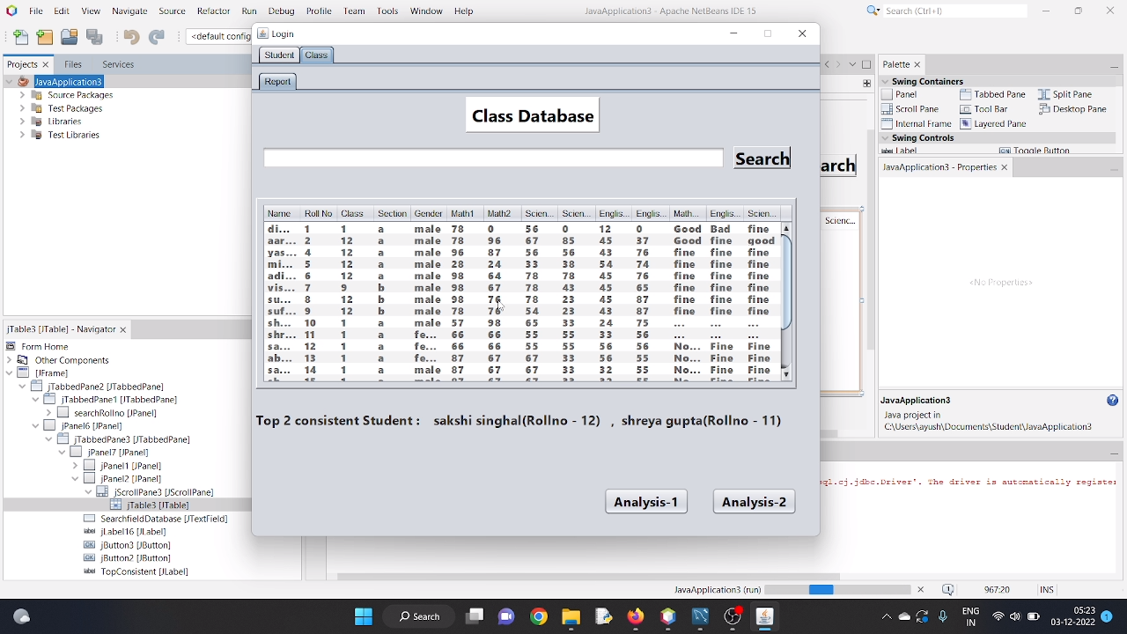
Task: Click the search text field above the table
Action: click(493, 158)
